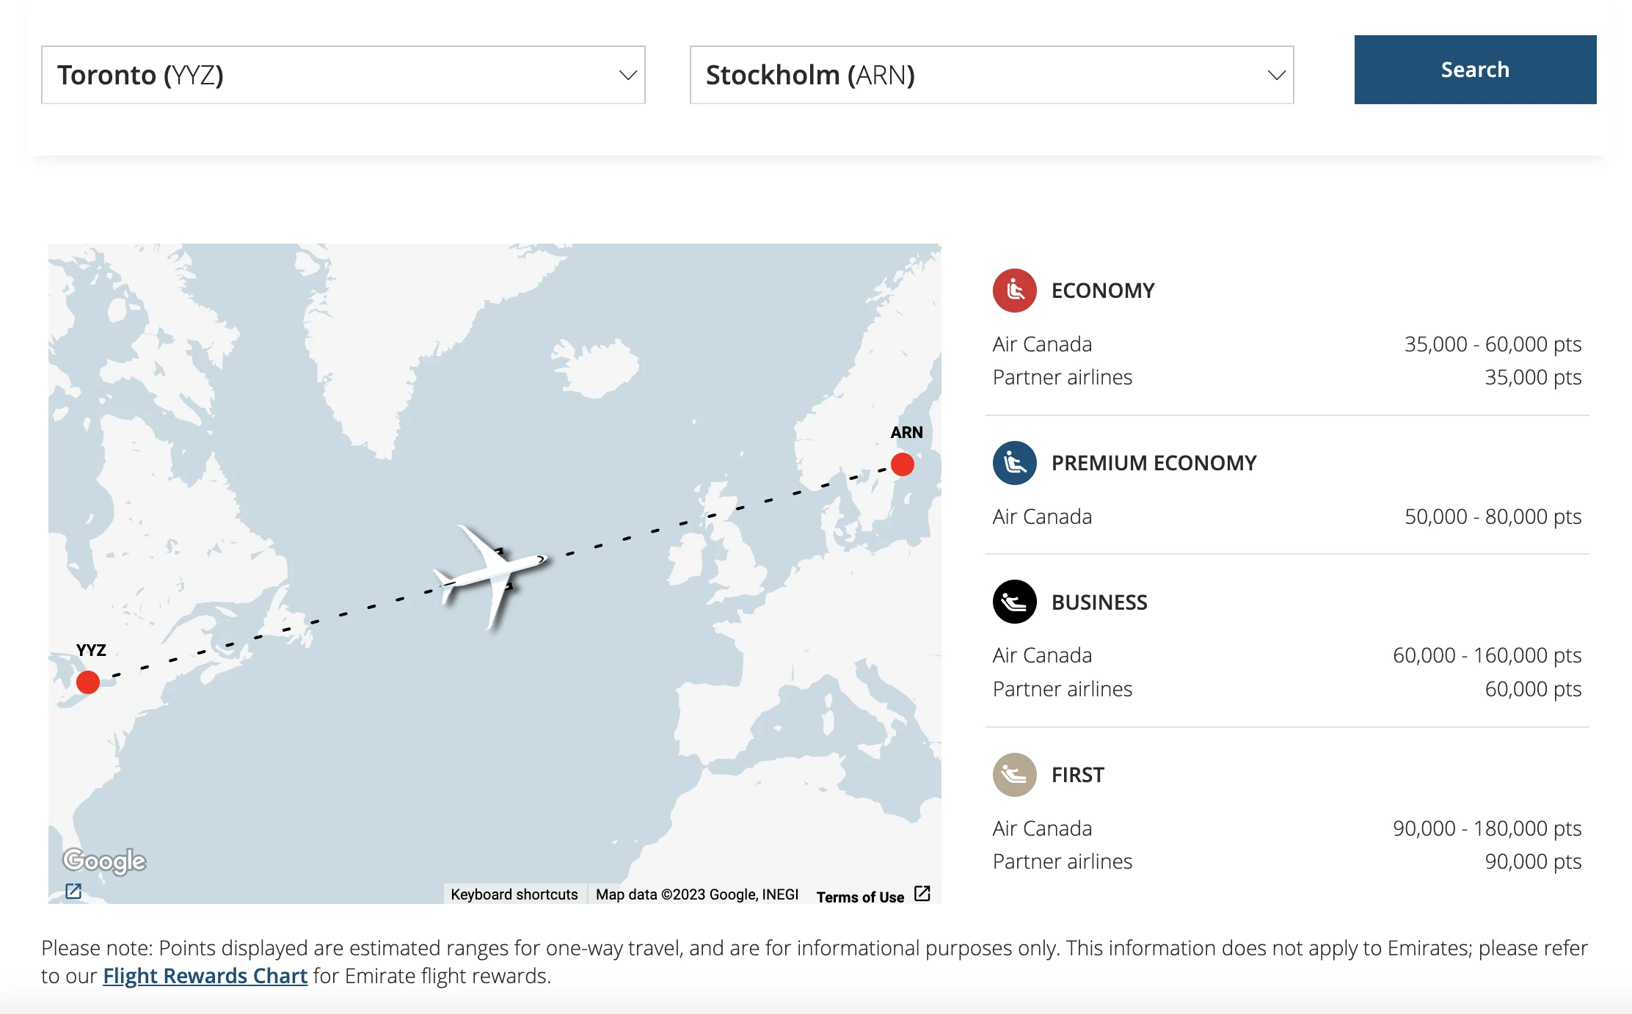This screenshot has height=1014, width=1632.
Task: Click the chevron arrow in the Toronto field
Action: coord(628,75)
